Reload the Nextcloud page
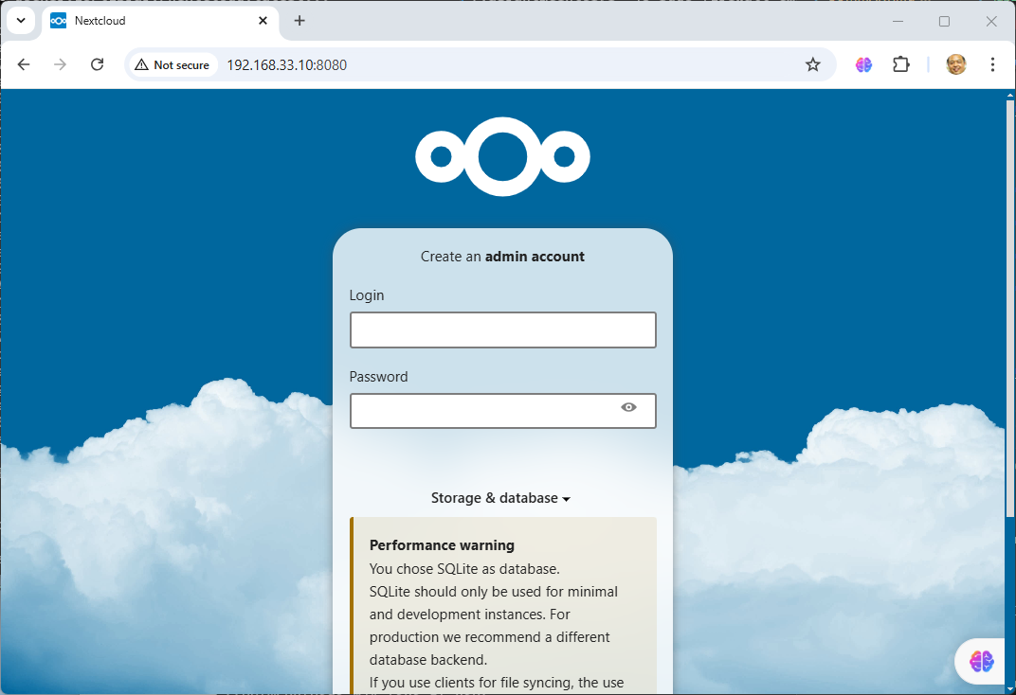1016x695 pixels. [97, 64]
